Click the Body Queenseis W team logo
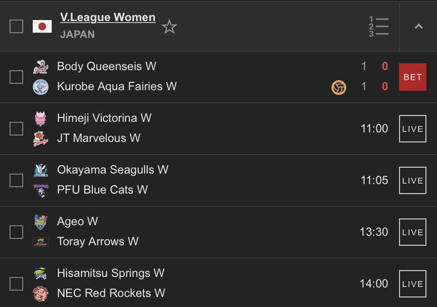 tap(41, 67)
